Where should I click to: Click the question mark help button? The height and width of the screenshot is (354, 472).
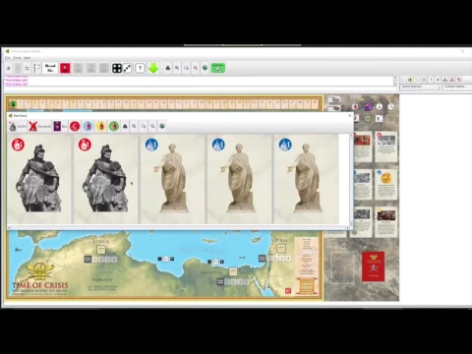coord(140,68)
